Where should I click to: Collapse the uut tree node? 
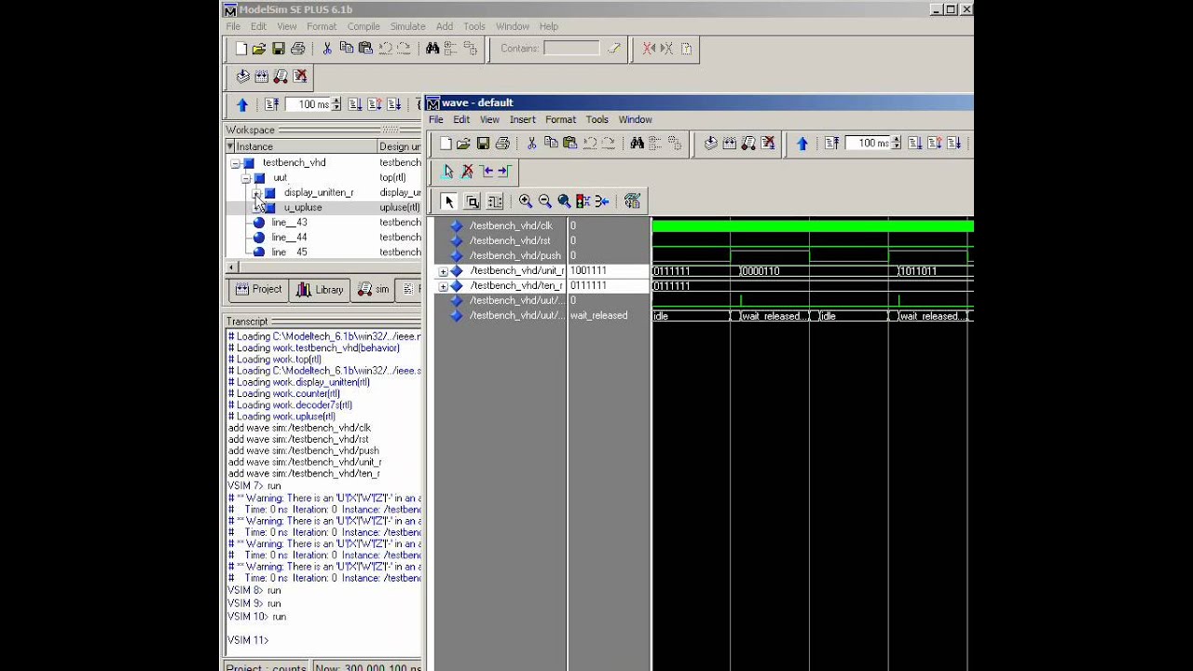246,178
